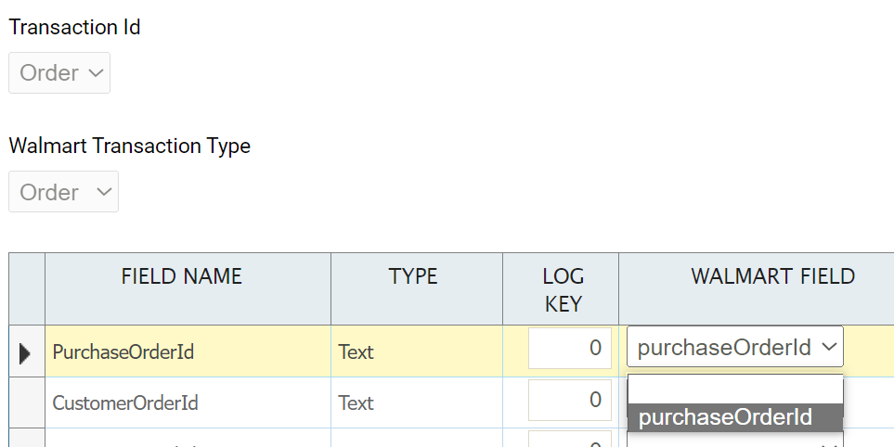Click the LOG KEY column header
Image resolution: width=894 pixels, height=447 pixels.
click(561, 288)
